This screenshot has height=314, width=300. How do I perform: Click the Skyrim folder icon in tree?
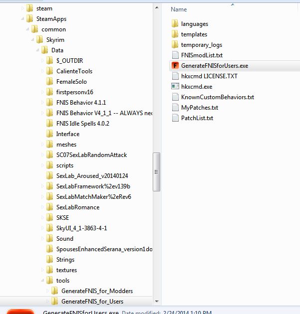click(39, 39)
